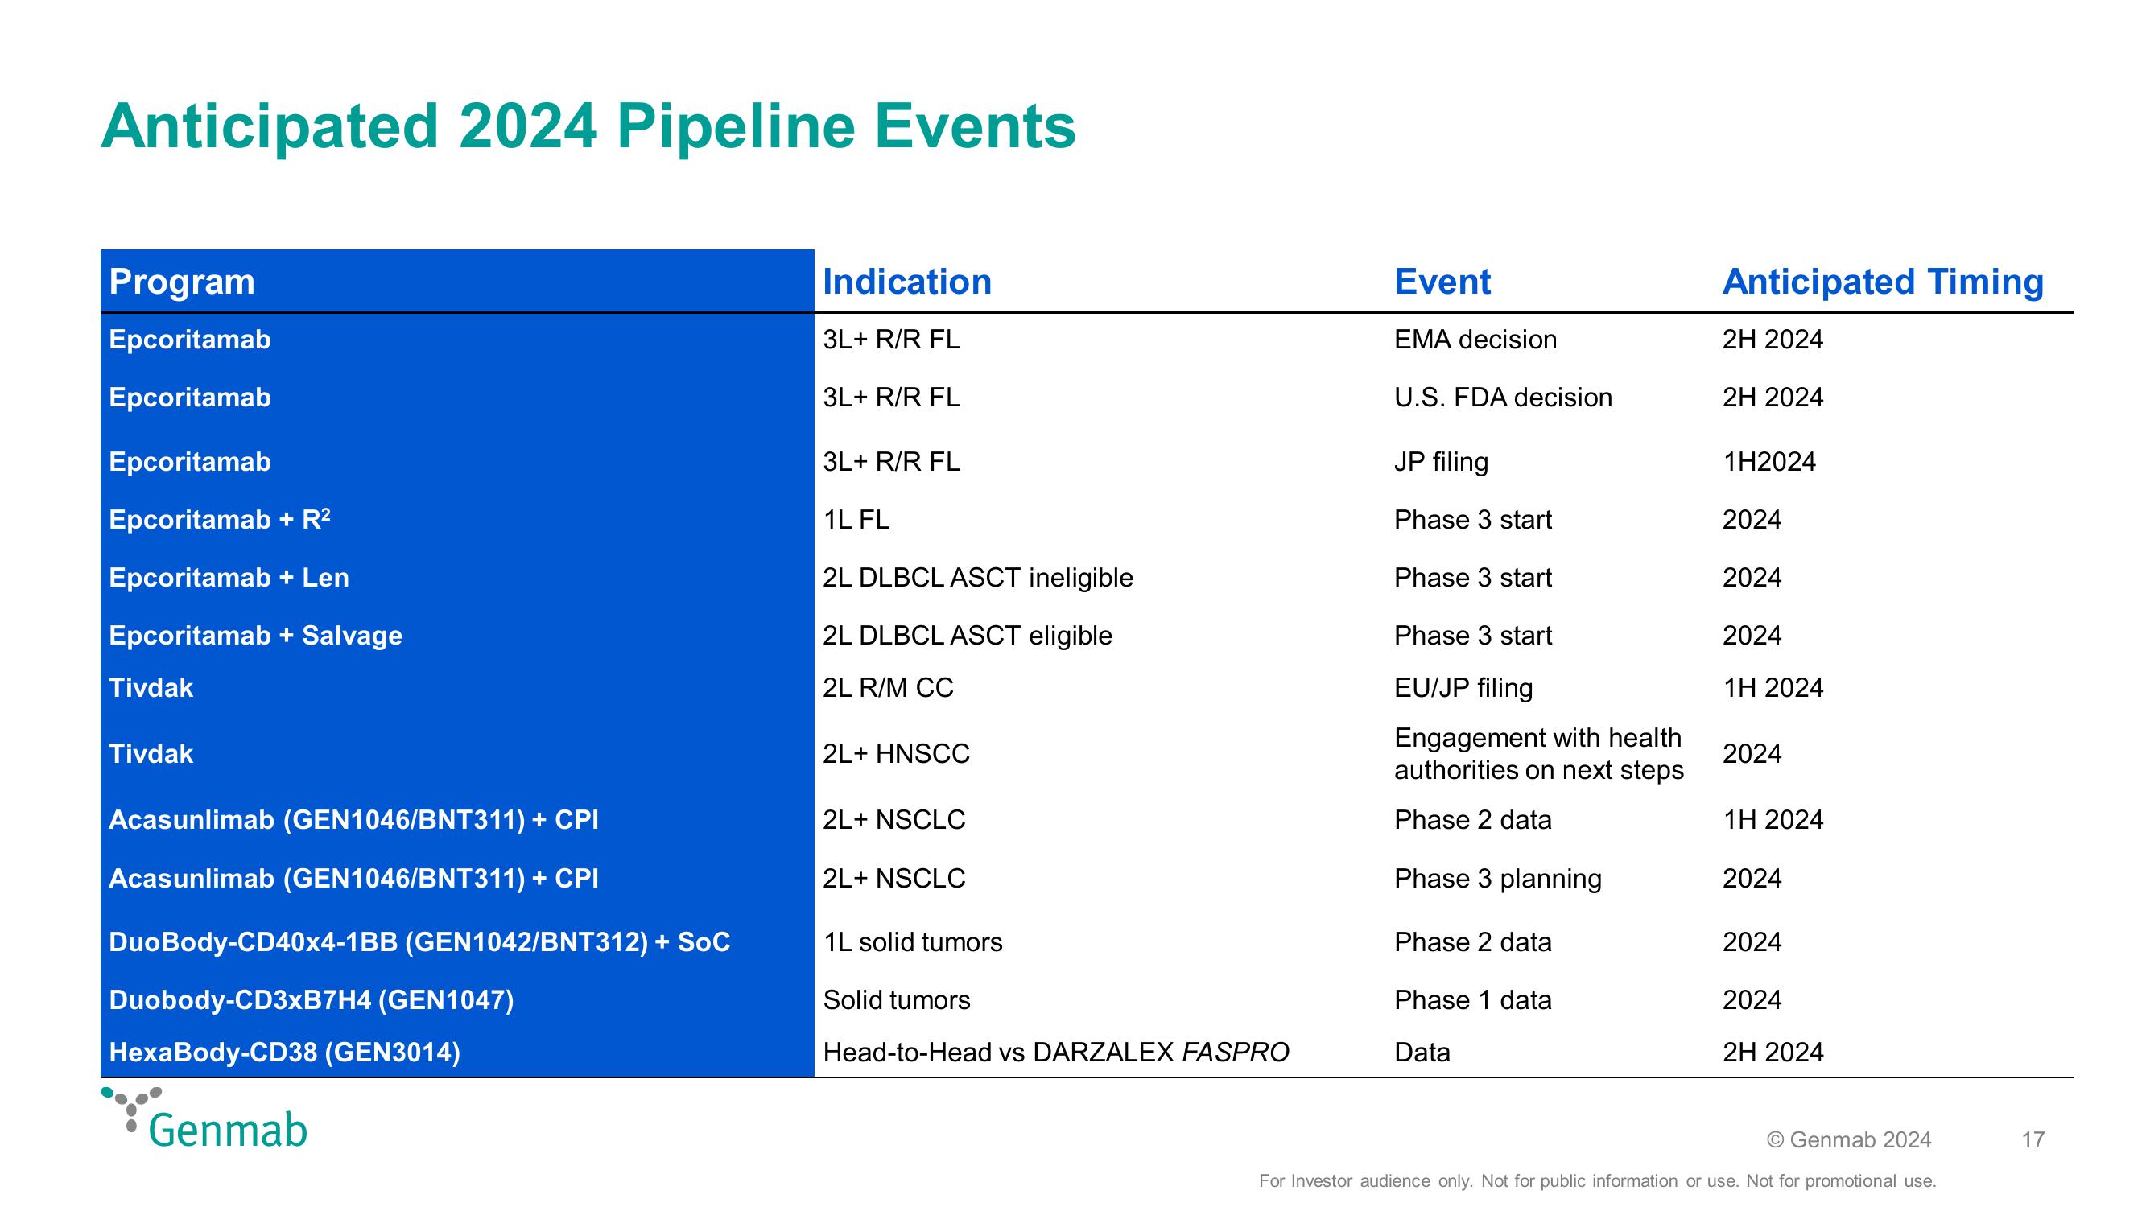Select Acasunlimab in the Phase 3 planning row

(353, 879)
